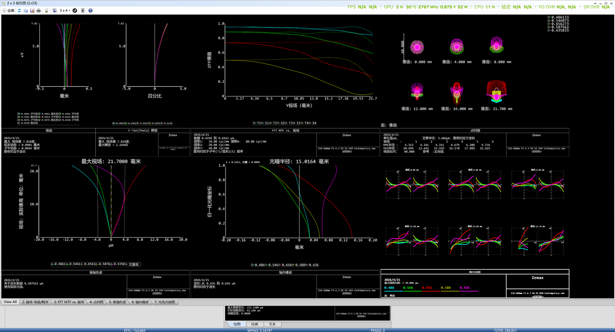Click the lock window icon
Screen dimensions: 615x332
[x=47, y=11]
